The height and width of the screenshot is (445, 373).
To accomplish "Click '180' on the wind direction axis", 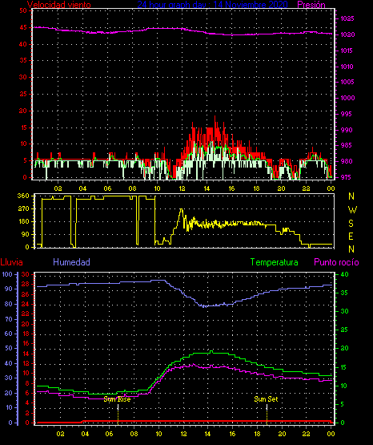I will [x=23, y=221].
